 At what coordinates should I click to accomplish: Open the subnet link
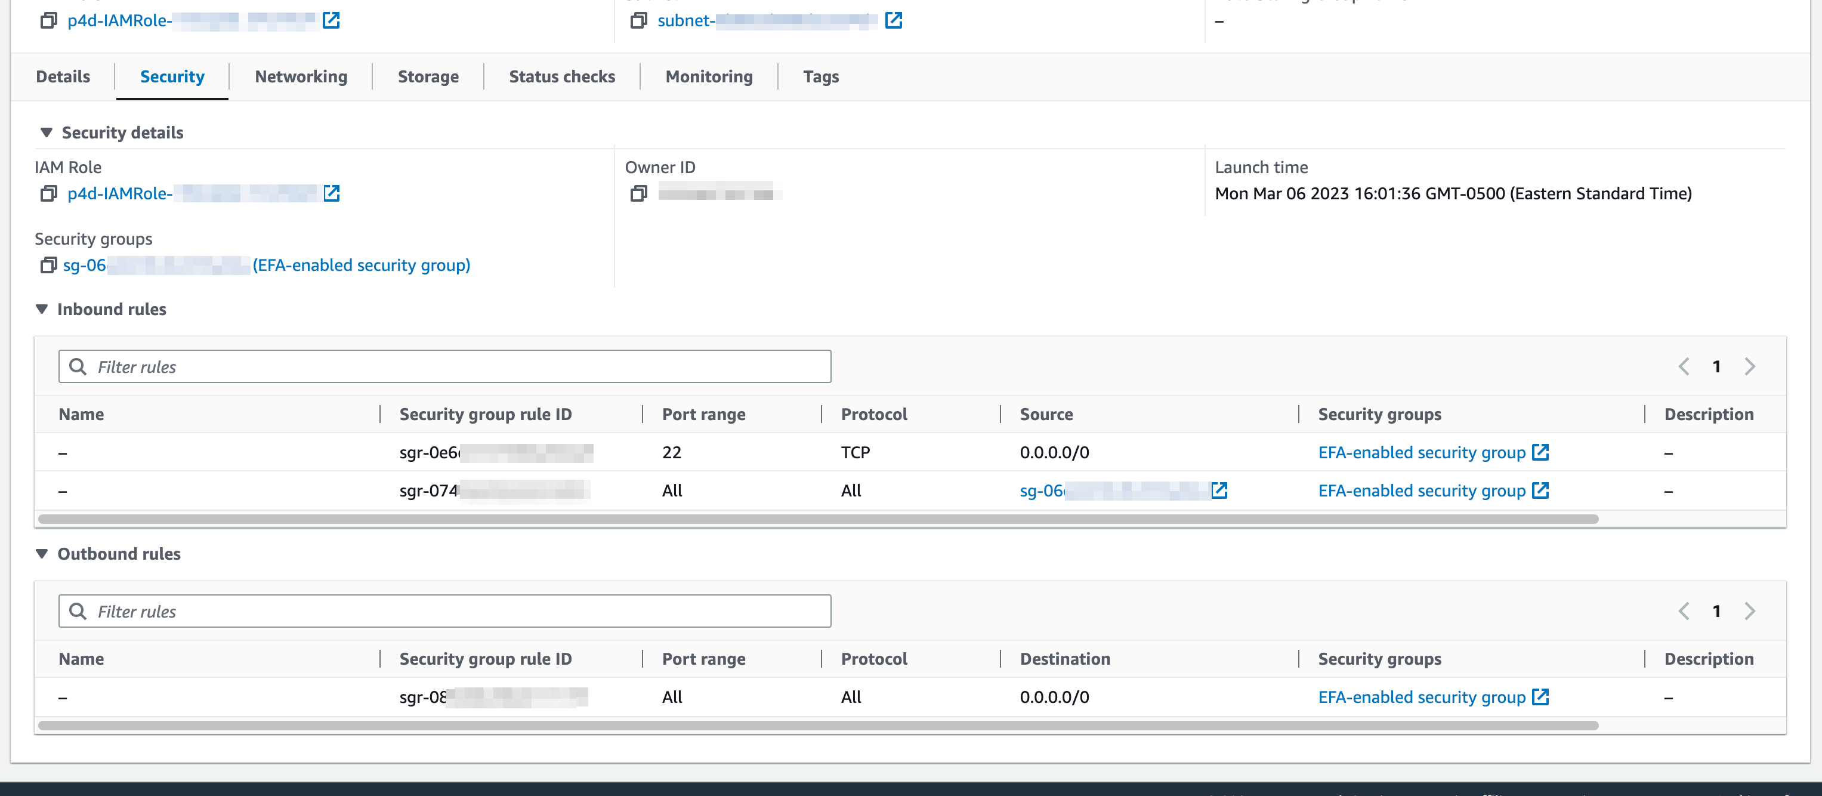767,20
